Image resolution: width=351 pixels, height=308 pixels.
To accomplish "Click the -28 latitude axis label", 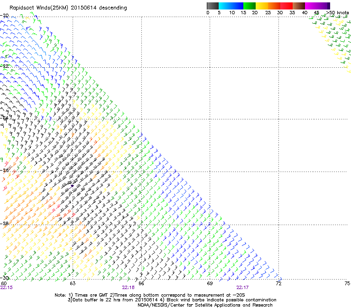I will (4, 223).
